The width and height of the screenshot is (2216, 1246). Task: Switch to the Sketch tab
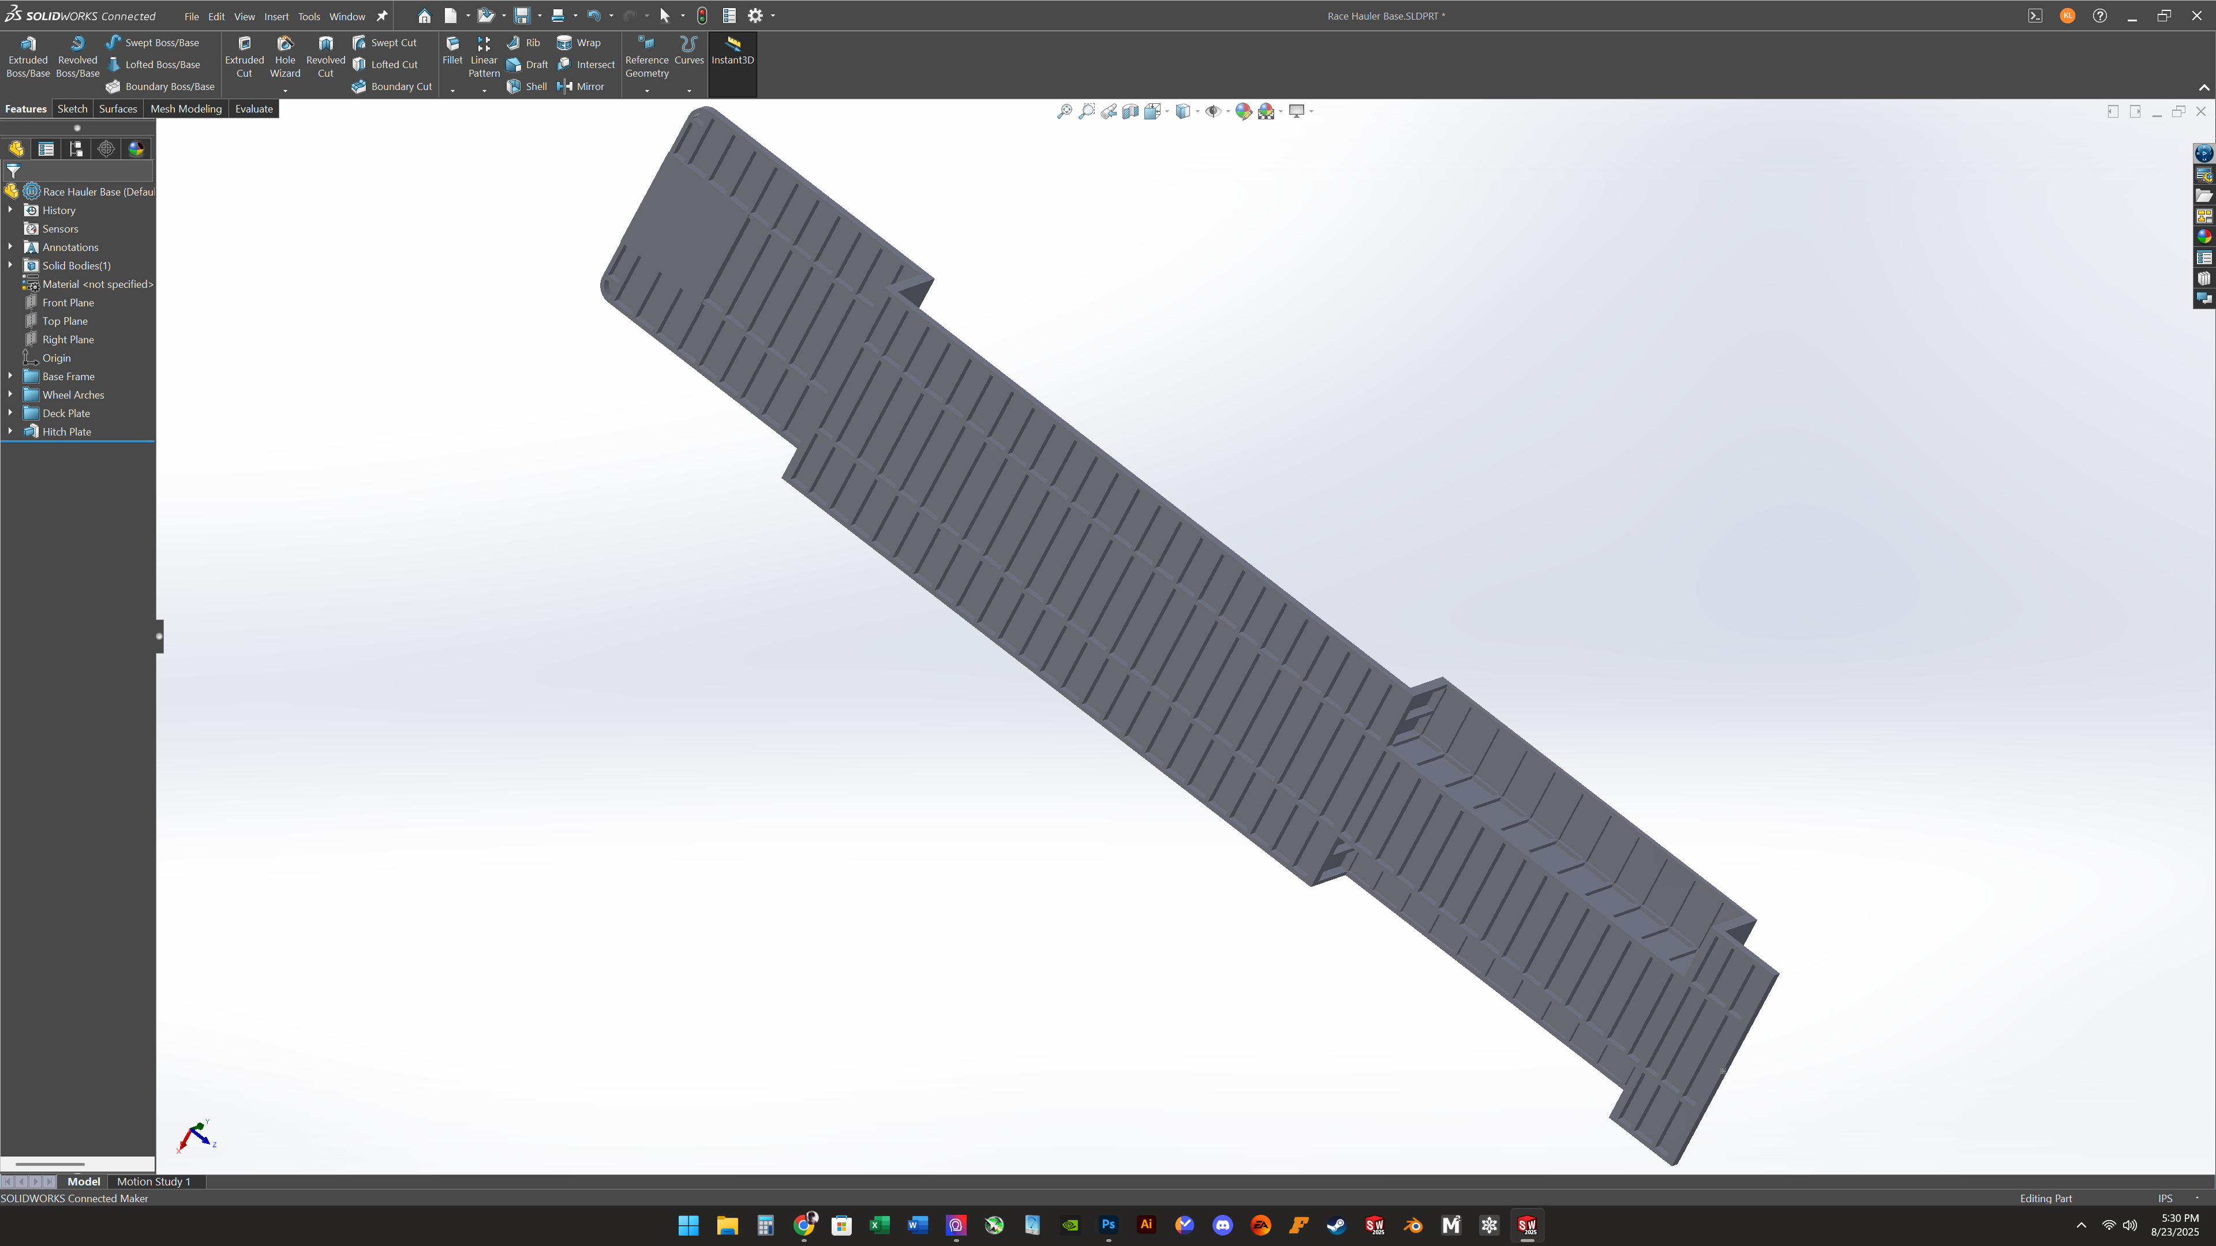[x=72, y=108]
